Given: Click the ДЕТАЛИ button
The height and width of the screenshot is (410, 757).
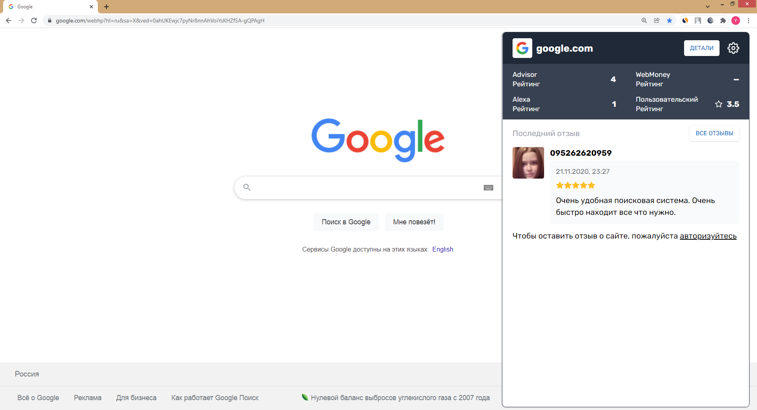Looking at the screenshot, I should coord(702,48).
